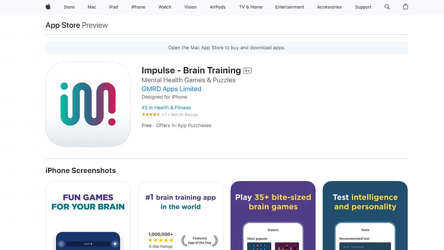Image resolution: width=444 pixels, height=250 pixels.
Task: Click the Designed for iPhone text
Action: 164,97
